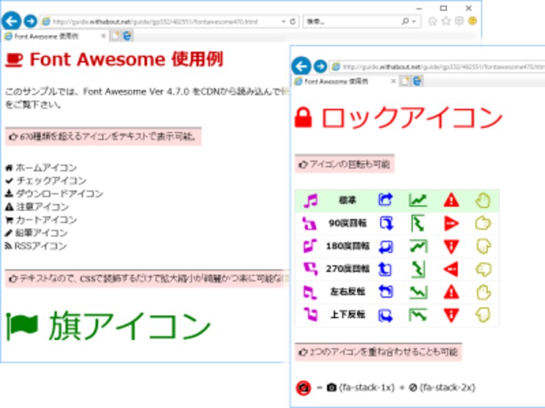This screenshot has width=545, height=408.
Task: Click the purple music note in the 標準 row
Action: click(311, 201)
